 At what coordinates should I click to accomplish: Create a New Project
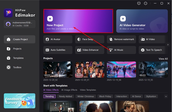(x=78, y=21)
